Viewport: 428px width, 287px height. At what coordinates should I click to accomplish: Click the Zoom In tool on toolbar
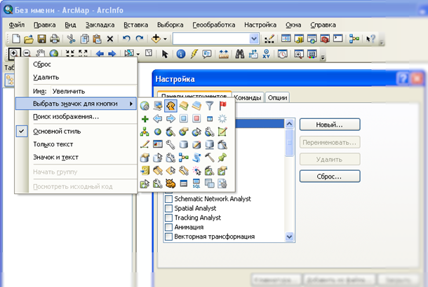click(13, 53)
